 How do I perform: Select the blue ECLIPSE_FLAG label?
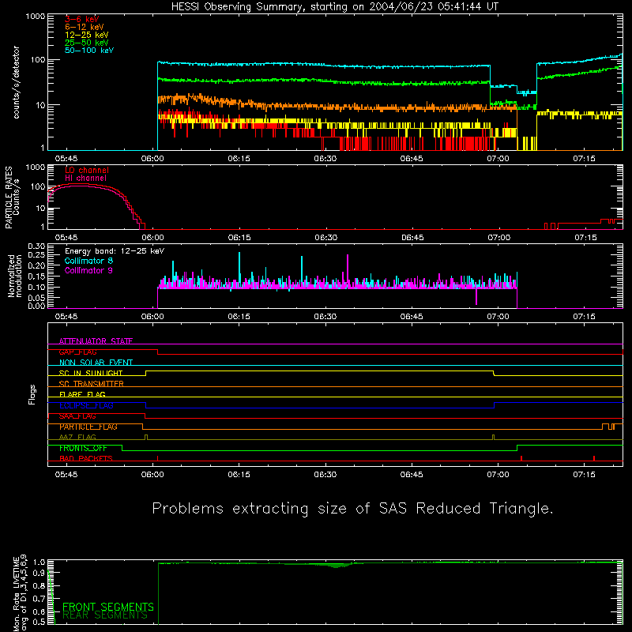click(86, 405)
